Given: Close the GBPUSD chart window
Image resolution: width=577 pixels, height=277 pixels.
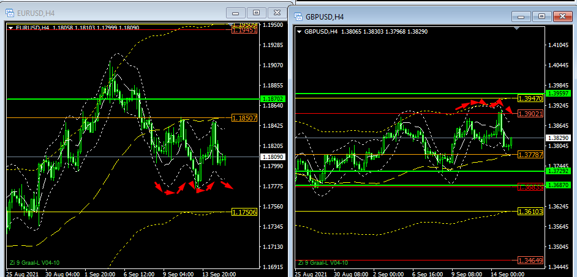Looking at the screenshot, I should (x=563, y=17).
